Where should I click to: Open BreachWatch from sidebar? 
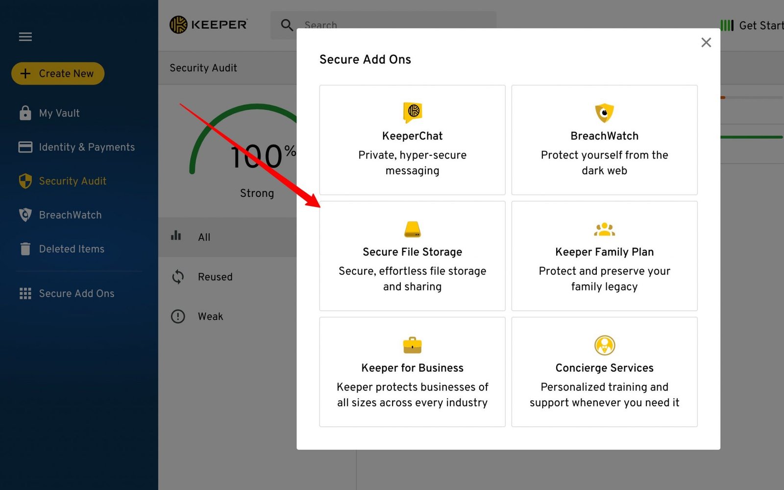point(70,215)
